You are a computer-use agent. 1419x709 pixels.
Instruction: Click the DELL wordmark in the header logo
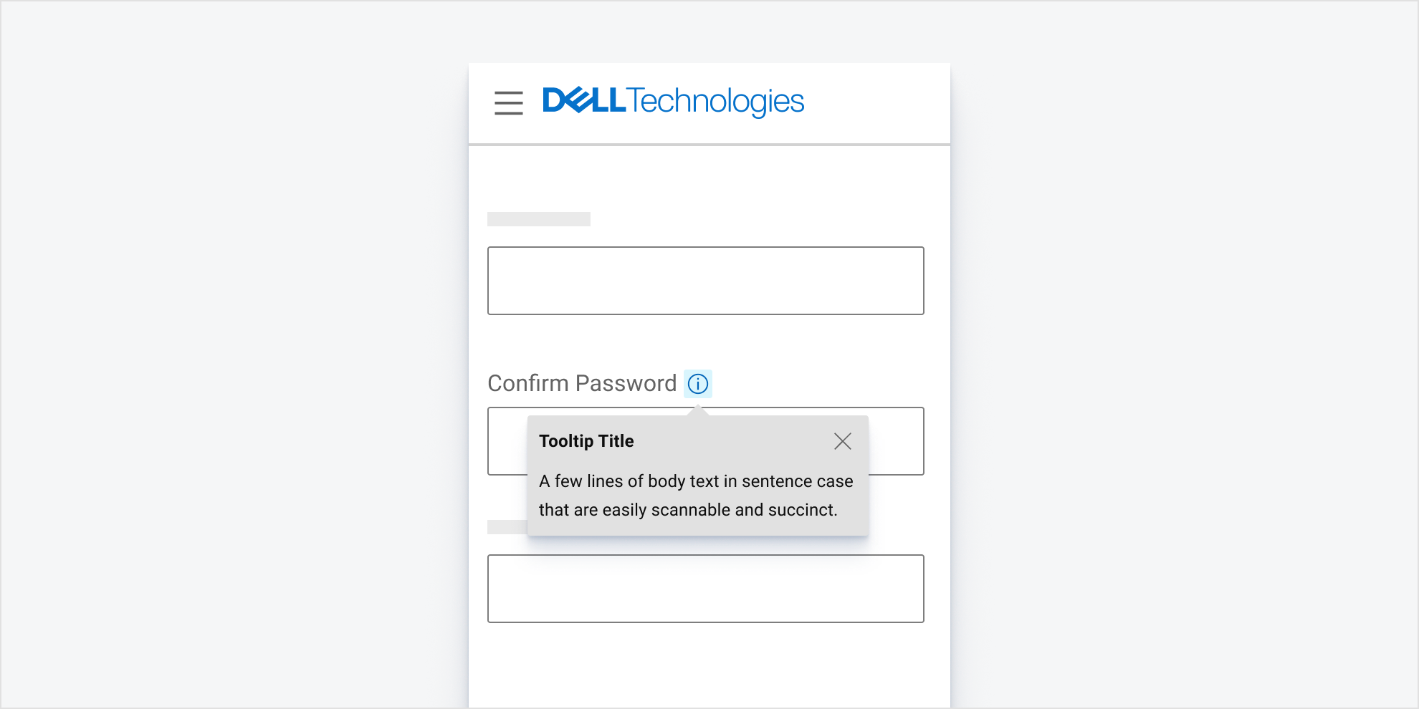[x=584, y=100]
